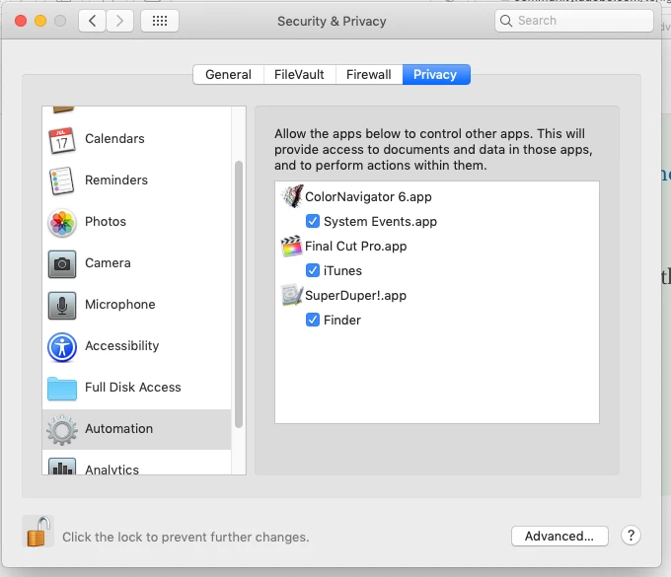Click the SuperDuper! app icon
This screenshot has width=671, height=577.
pos(292,295)
